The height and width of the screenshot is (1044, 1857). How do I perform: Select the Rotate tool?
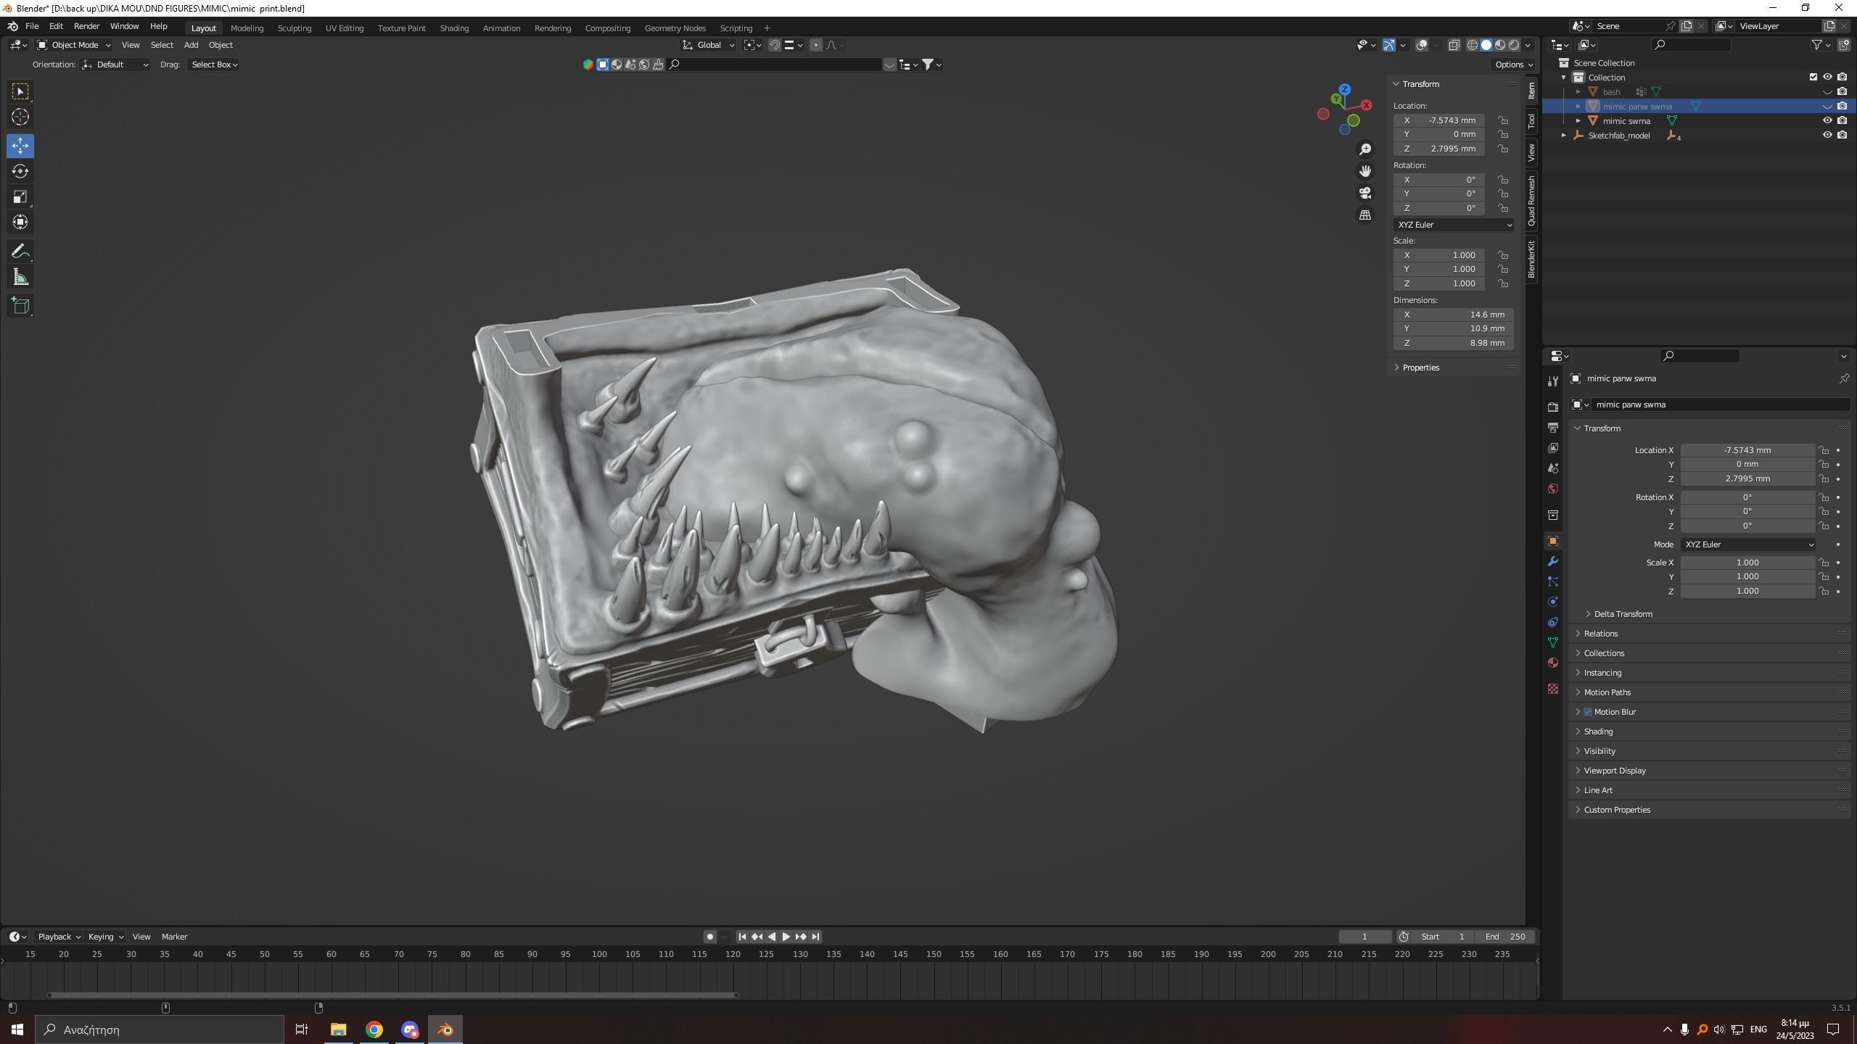coord(20,171)
